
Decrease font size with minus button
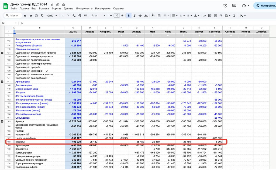[111, 16]
